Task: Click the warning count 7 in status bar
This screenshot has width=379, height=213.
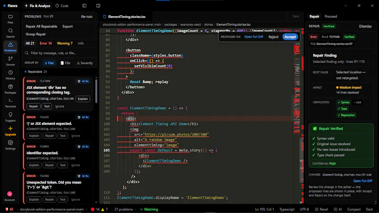Action: pyautogui.click(x=104, y=209)
